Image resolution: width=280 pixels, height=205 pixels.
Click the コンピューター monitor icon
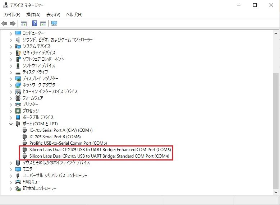point(18,33)
